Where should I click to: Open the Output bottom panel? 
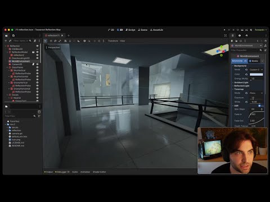(x=48, y=172)
